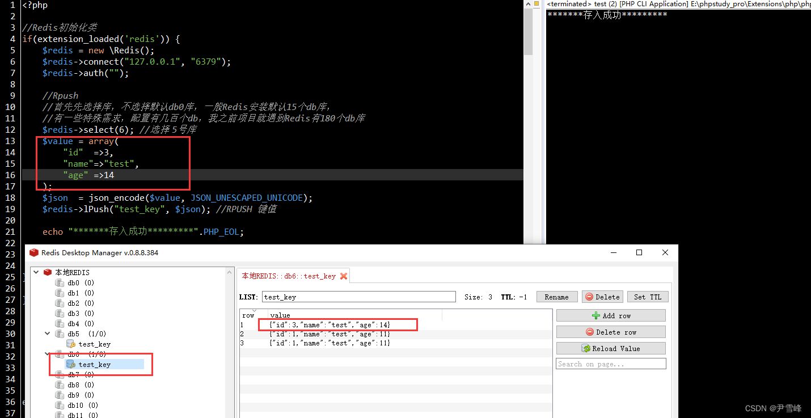Click line number 21 in the editor gutter
Image resolution: width=811 pixels, height=418 pixels.
(10, 231)
